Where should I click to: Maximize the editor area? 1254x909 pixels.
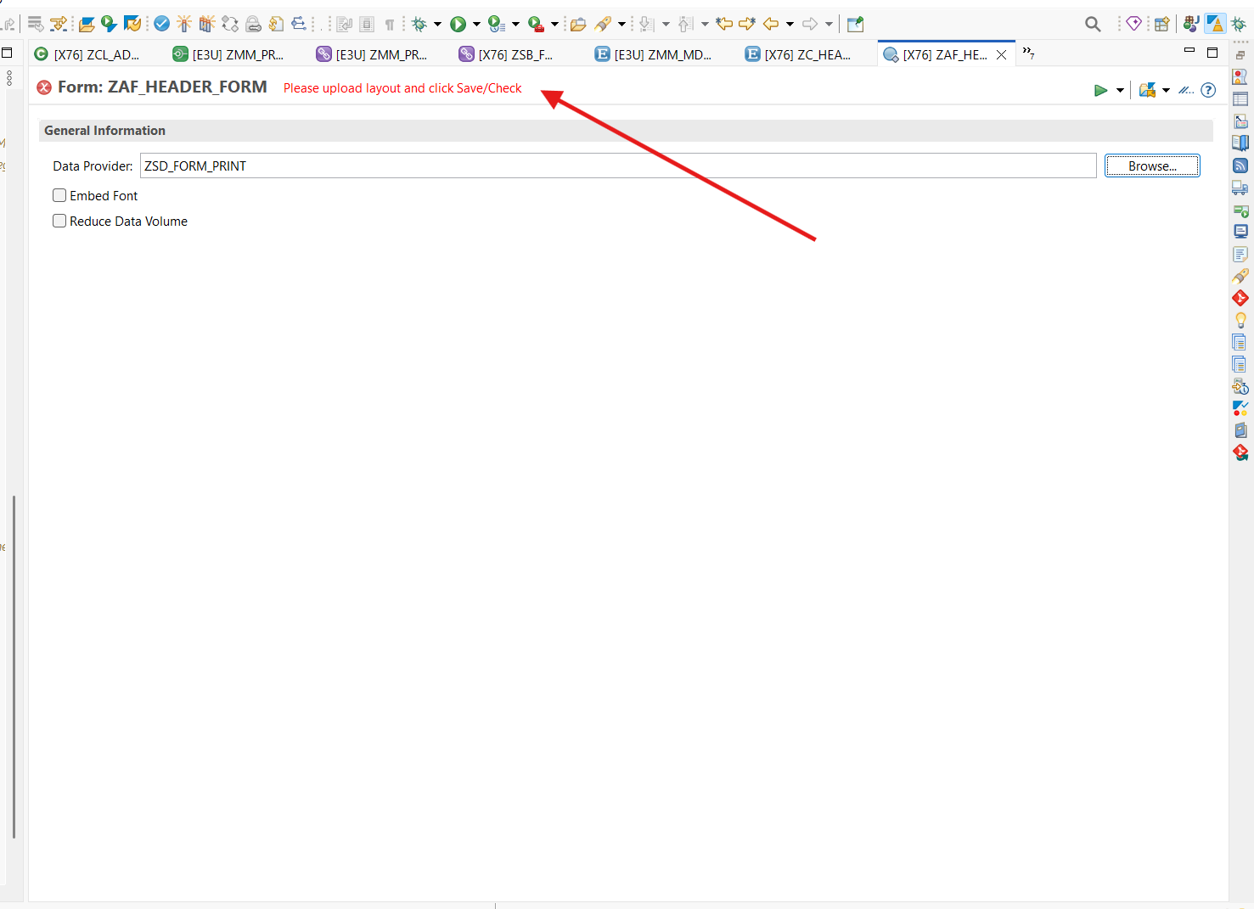(x=1212, y=53)
